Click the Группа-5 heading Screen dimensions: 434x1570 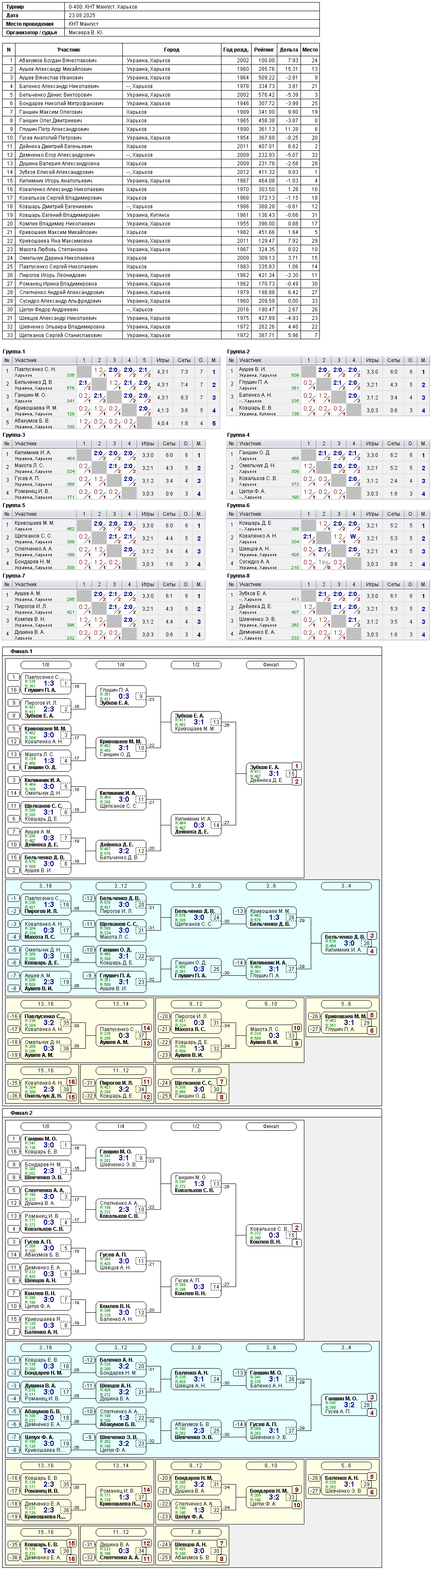14,505
